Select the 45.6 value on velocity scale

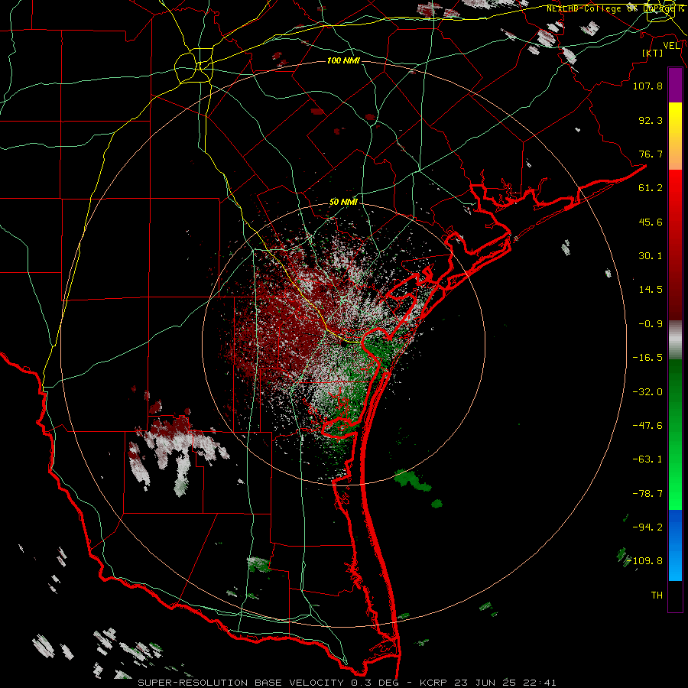[651, 222]
